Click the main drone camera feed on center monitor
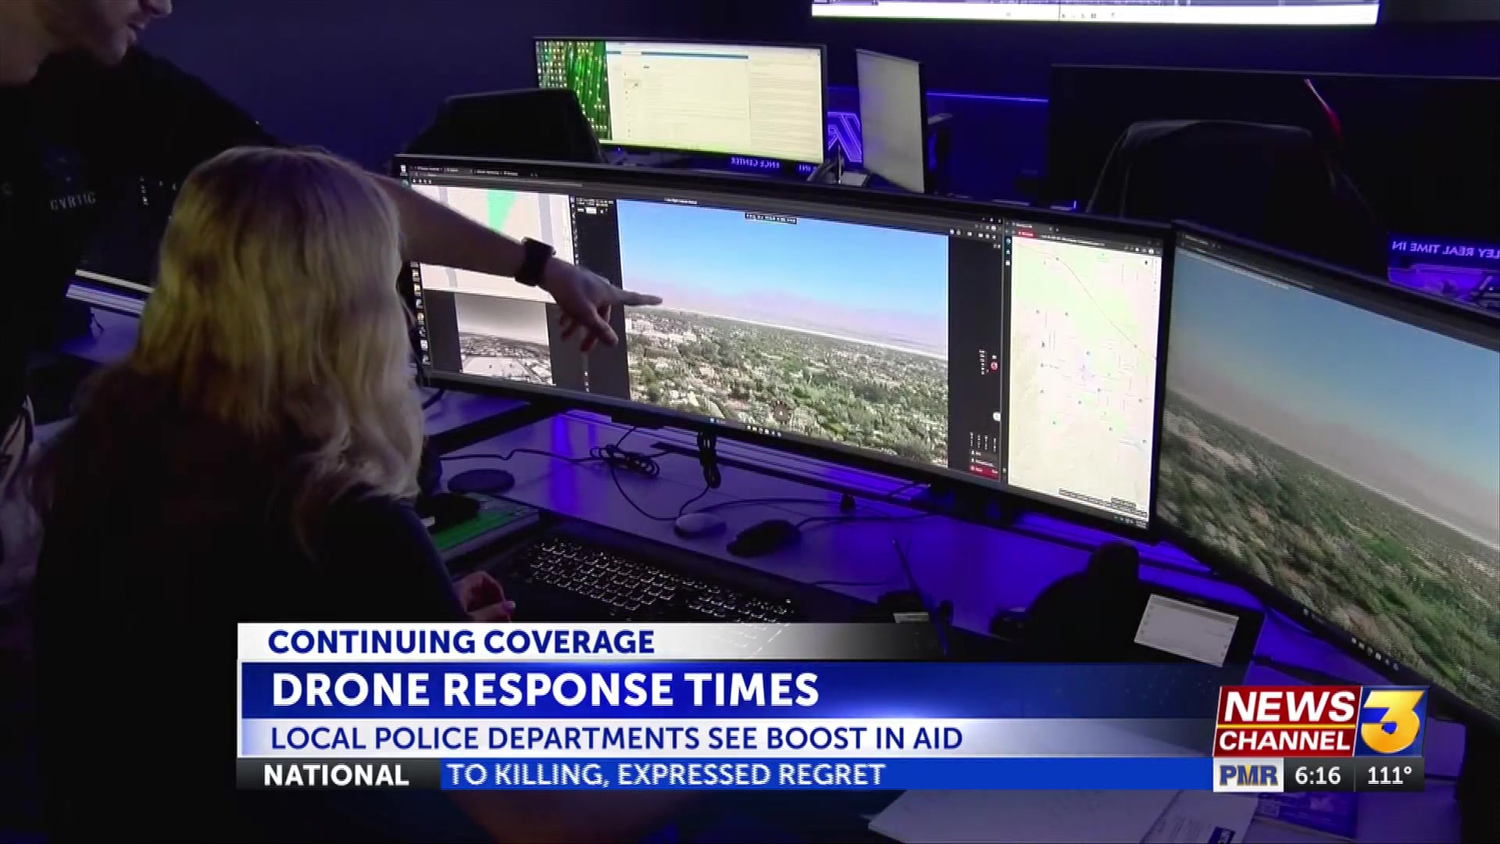Image resolution: width=1500 pixels, height=844 pixels. (784, 332)
